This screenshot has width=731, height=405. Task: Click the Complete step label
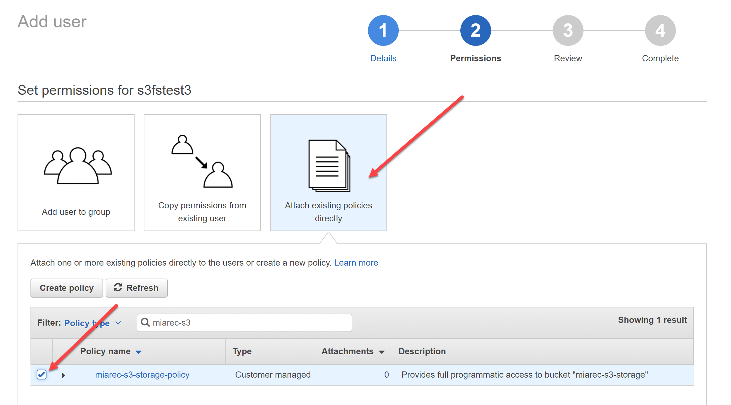(x=660, y=58)
